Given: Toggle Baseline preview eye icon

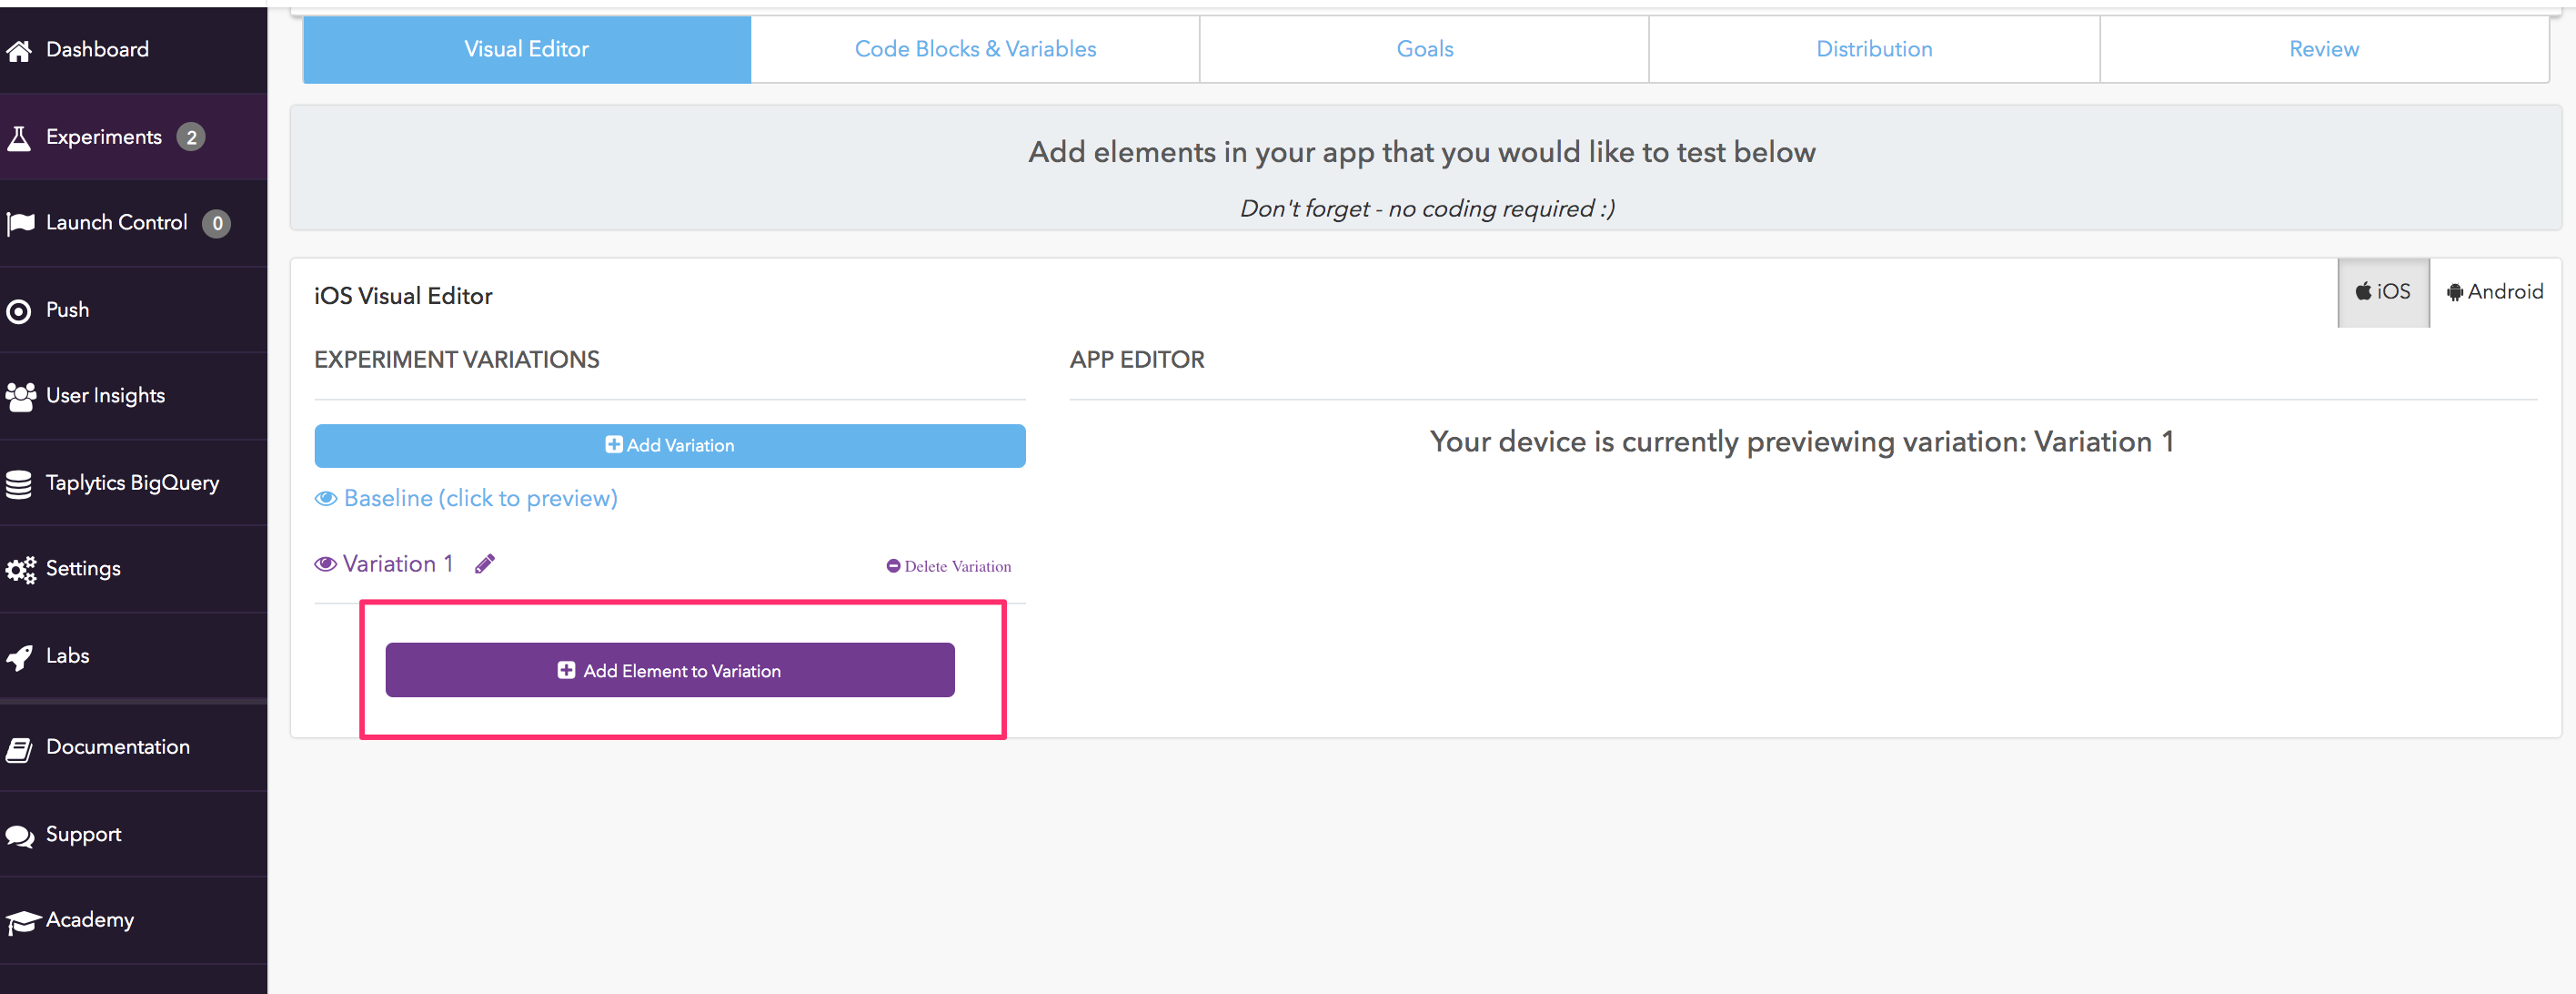Looking at the screenshot, I should 326,499.
